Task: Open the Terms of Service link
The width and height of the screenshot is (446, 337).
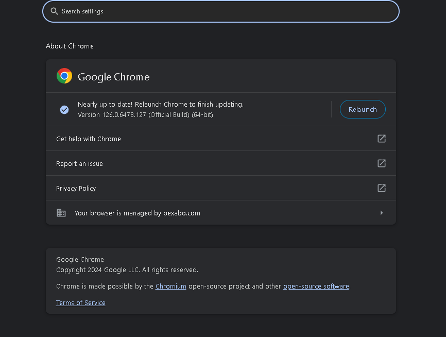Action: click(x=80, y=303)
